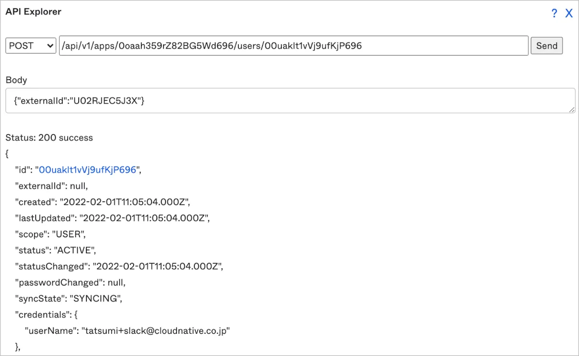Click into the API endpoint URL field
Screen dimensions: 579x356
(x=293, y=46)
